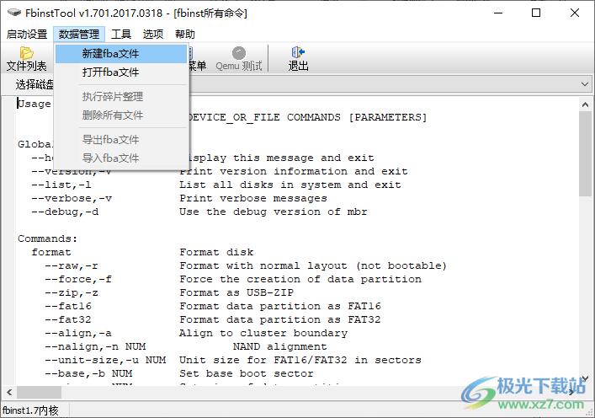Click the '--fat16' option text
The height and width of the screenshot is (418, 595).
(68, 306)
